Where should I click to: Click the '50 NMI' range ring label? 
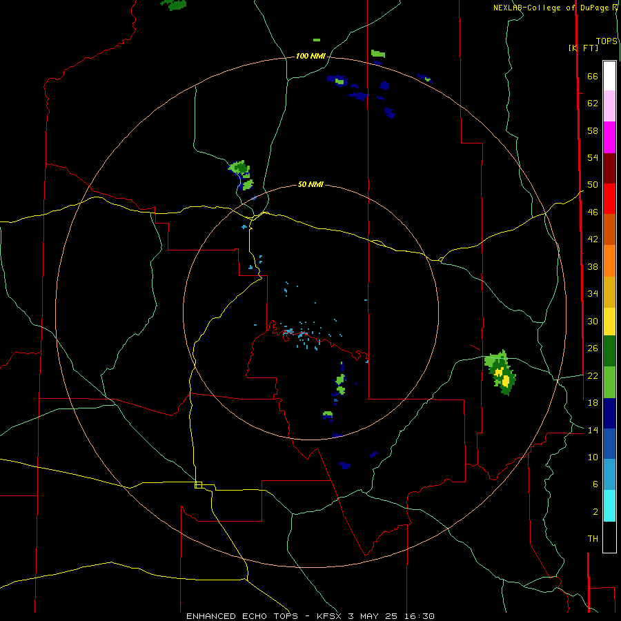[310, 184]
